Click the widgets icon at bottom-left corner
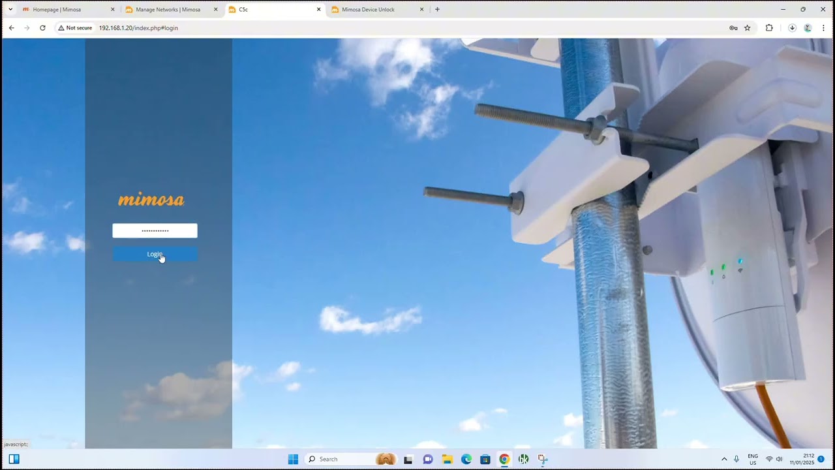Image resolution: width=835 pixels, height=470 pixels. click(14, 459)
